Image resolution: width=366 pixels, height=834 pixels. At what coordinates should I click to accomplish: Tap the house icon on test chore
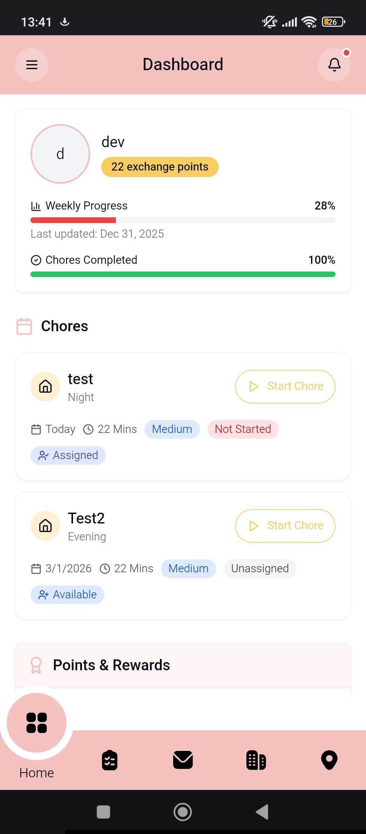(x=45, y=386)
